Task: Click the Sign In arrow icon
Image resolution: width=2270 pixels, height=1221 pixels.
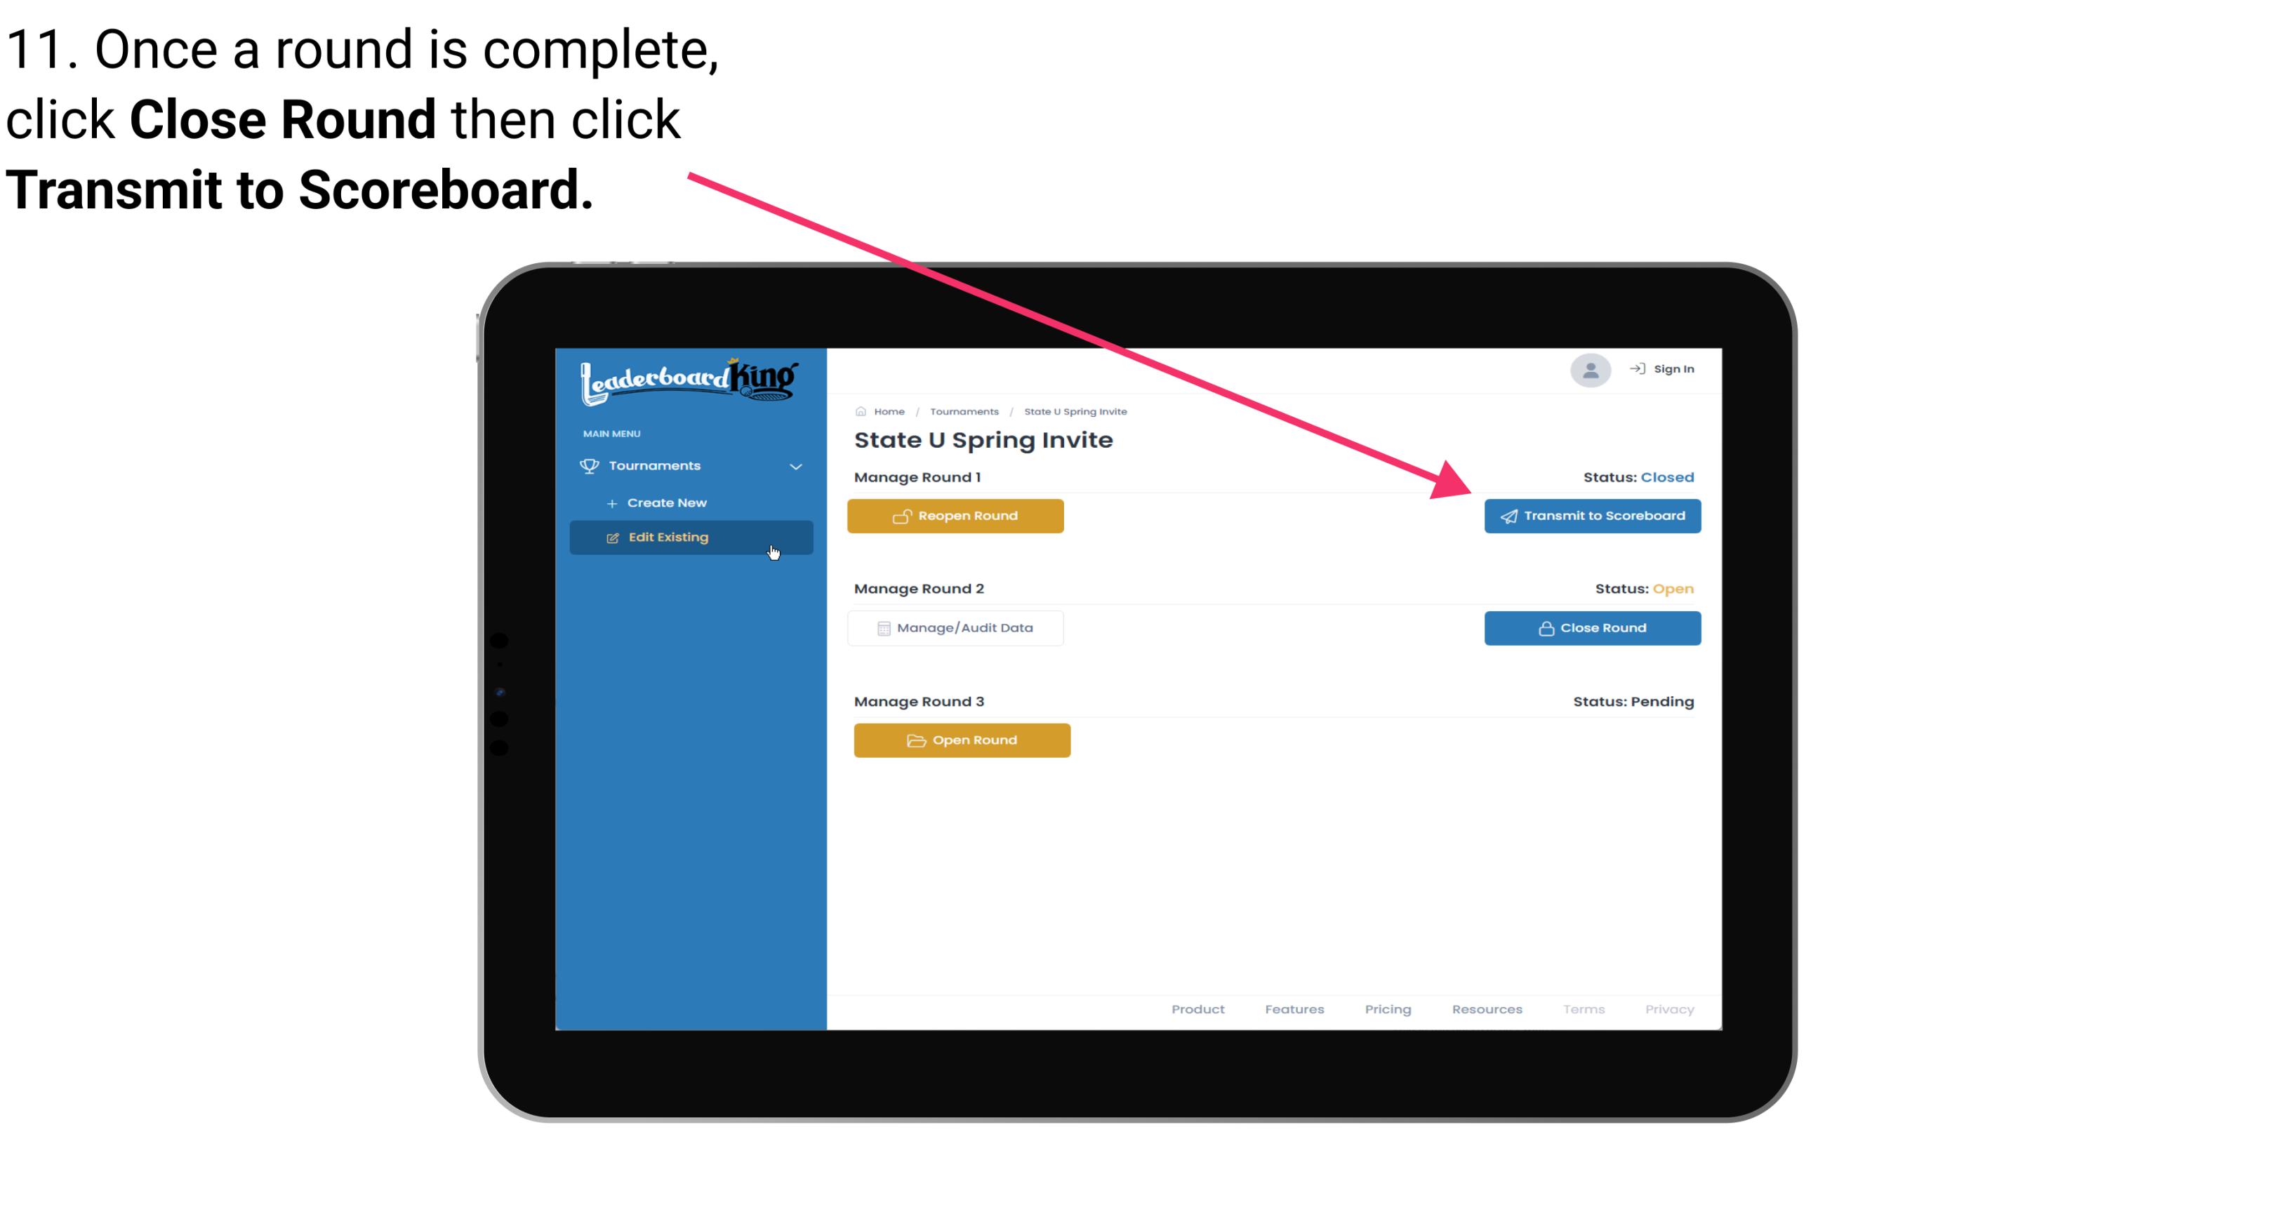Action: pyautogui.click(x=1638, y=368)
